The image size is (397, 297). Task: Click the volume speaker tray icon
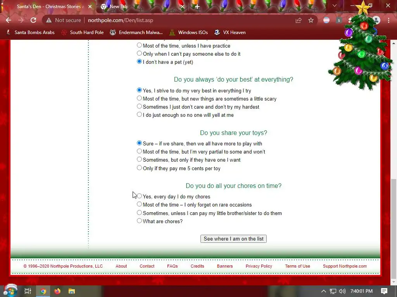point(342,291)
